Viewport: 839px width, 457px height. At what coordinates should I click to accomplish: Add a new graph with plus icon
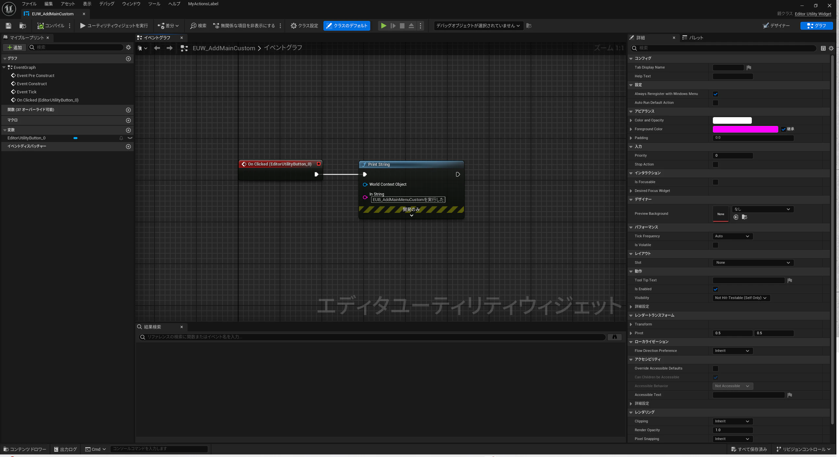(x=128, y=59)
